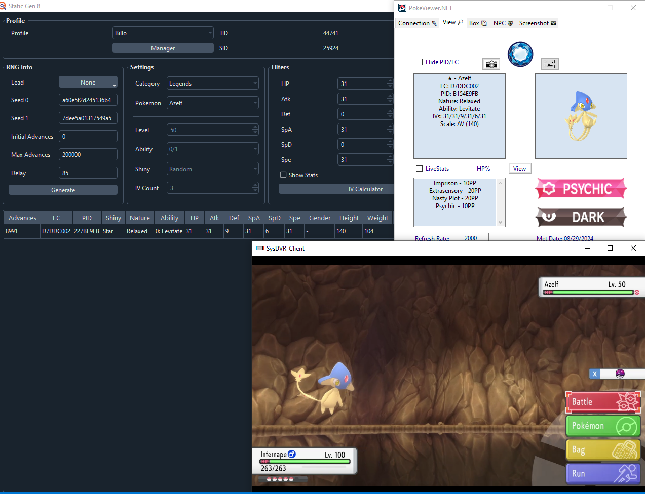The image size is (645, 494).
Task: Switch to the Connection tab
Action: click(418, 23)
